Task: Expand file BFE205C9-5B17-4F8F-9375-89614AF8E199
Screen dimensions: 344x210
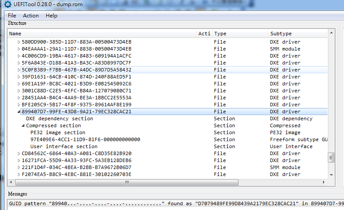Action: pyautogui.click(x=19, y=105)
